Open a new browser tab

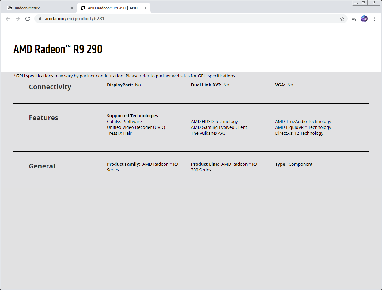point(157,8)
